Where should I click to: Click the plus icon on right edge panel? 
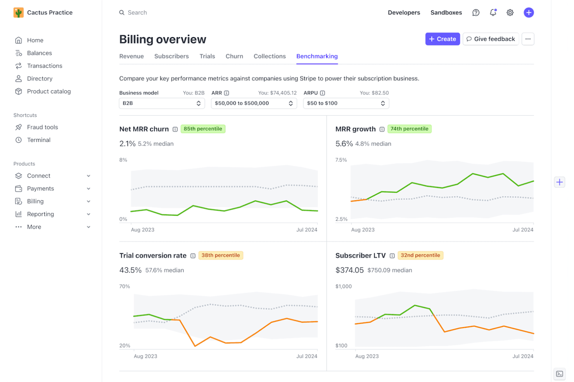click(559, 182)
